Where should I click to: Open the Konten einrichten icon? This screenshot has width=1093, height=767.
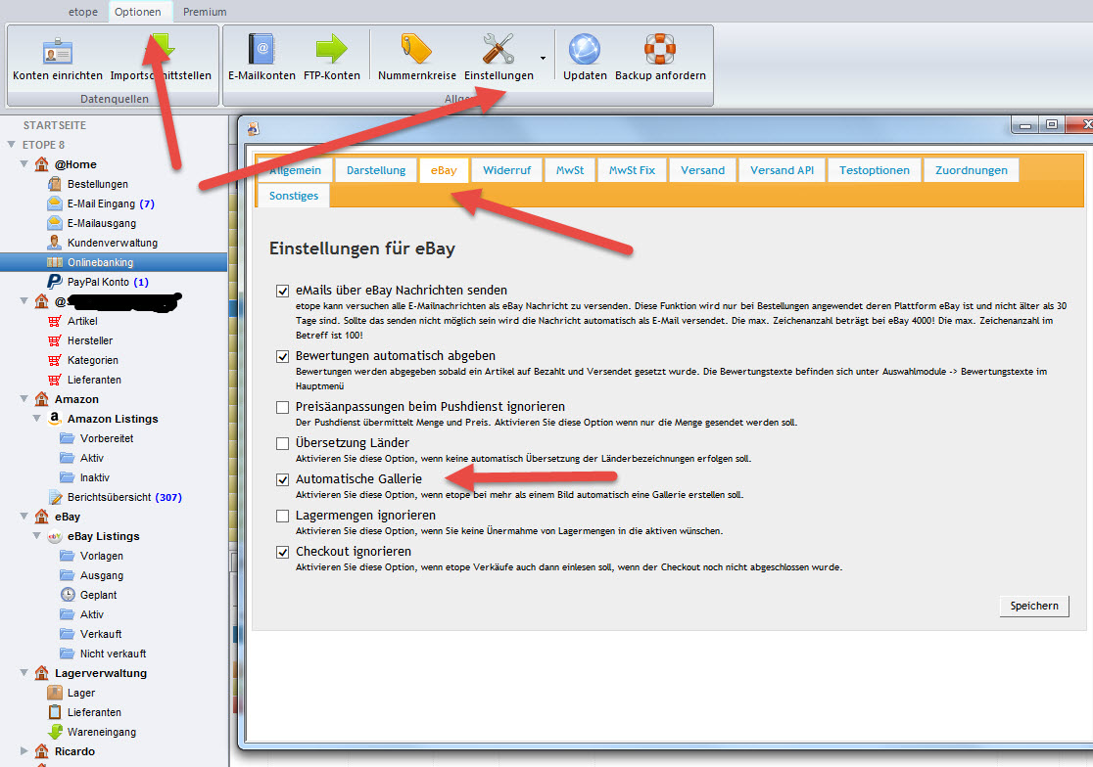point(57,52)
